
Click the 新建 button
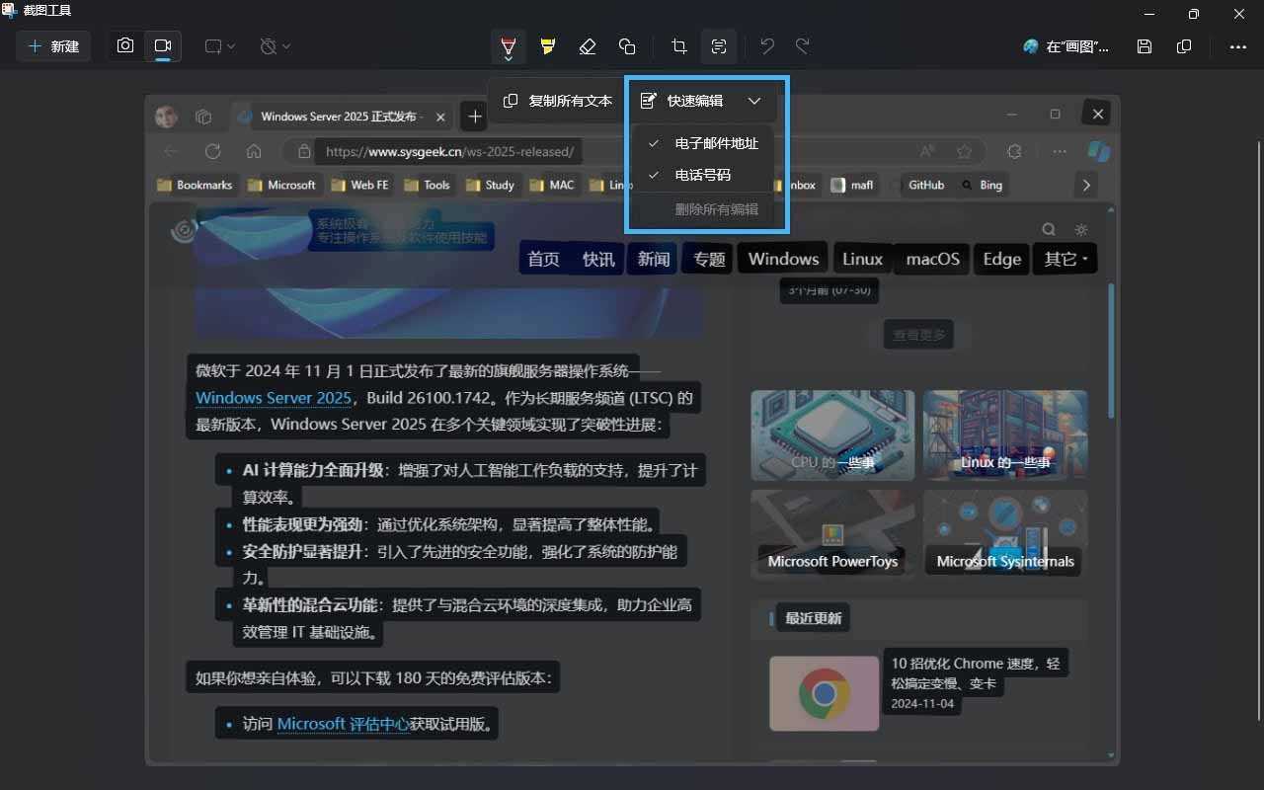[x=53, y=45]
